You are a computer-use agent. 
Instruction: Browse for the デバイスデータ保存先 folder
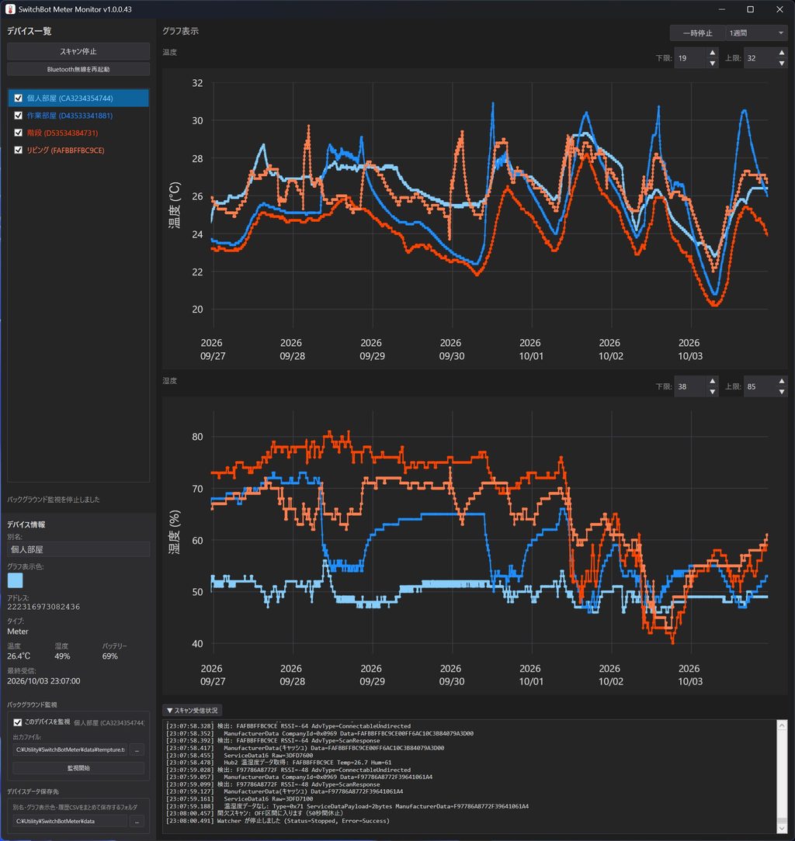click(x=137, y=821)
